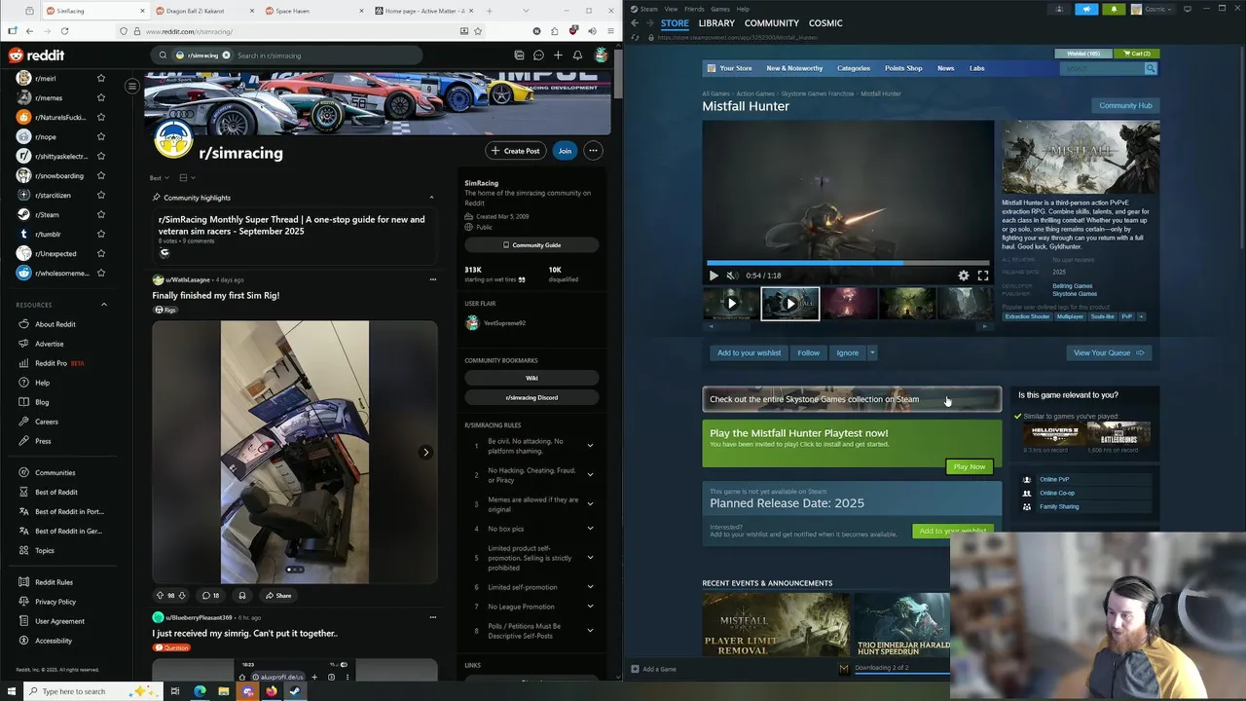Open Reddit notifications bell

(577, 55)
